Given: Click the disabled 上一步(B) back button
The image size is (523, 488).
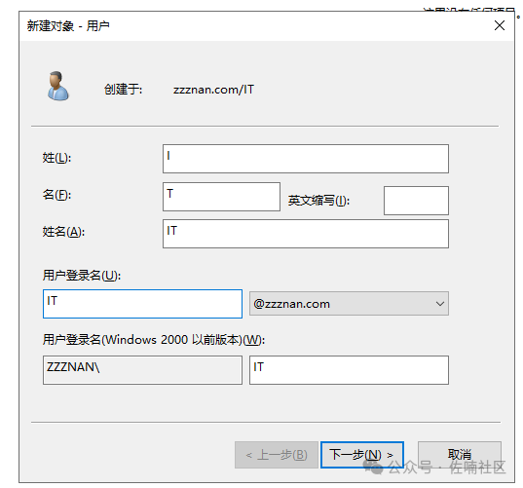Looking at the screenshot, I should 277,455.
